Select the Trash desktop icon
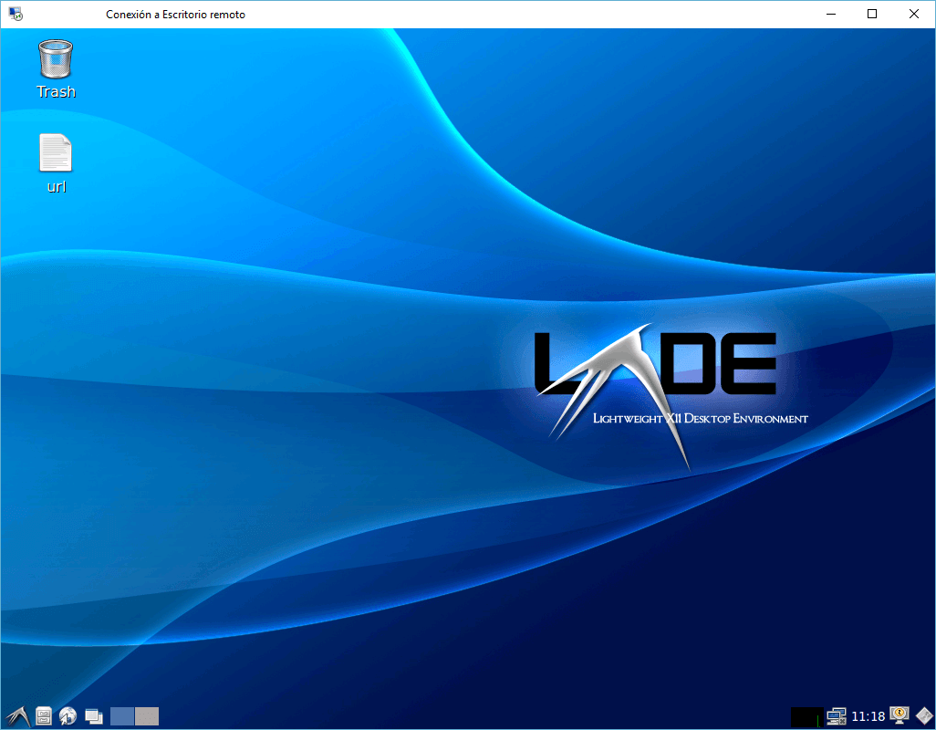The height and width of the screenshot is (730, 936). [56, 58]
